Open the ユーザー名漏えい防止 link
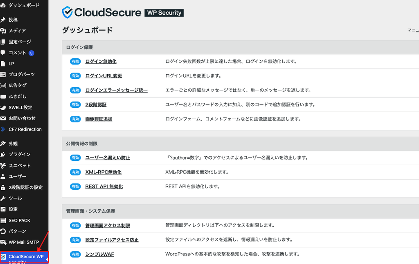This screenshot has height=264, width=419. pos(108,158)
